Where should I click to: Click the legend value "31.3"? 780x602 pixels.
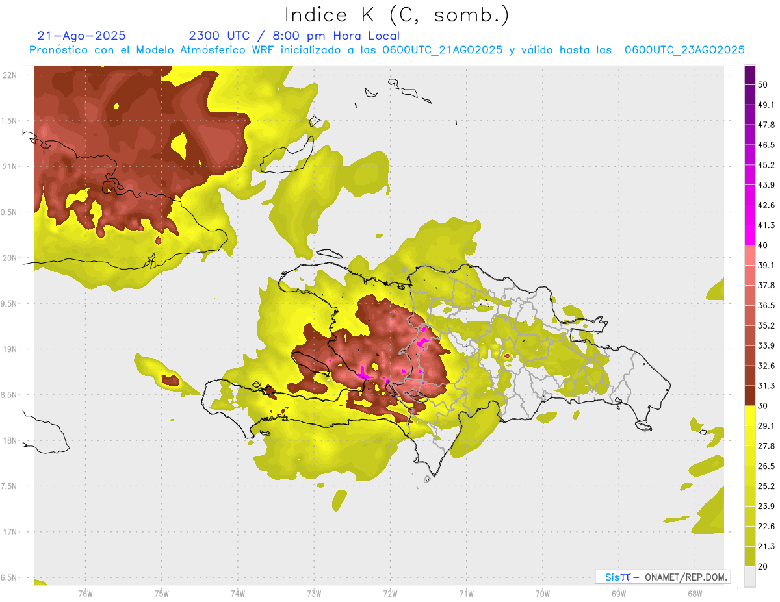pos(766,386)
